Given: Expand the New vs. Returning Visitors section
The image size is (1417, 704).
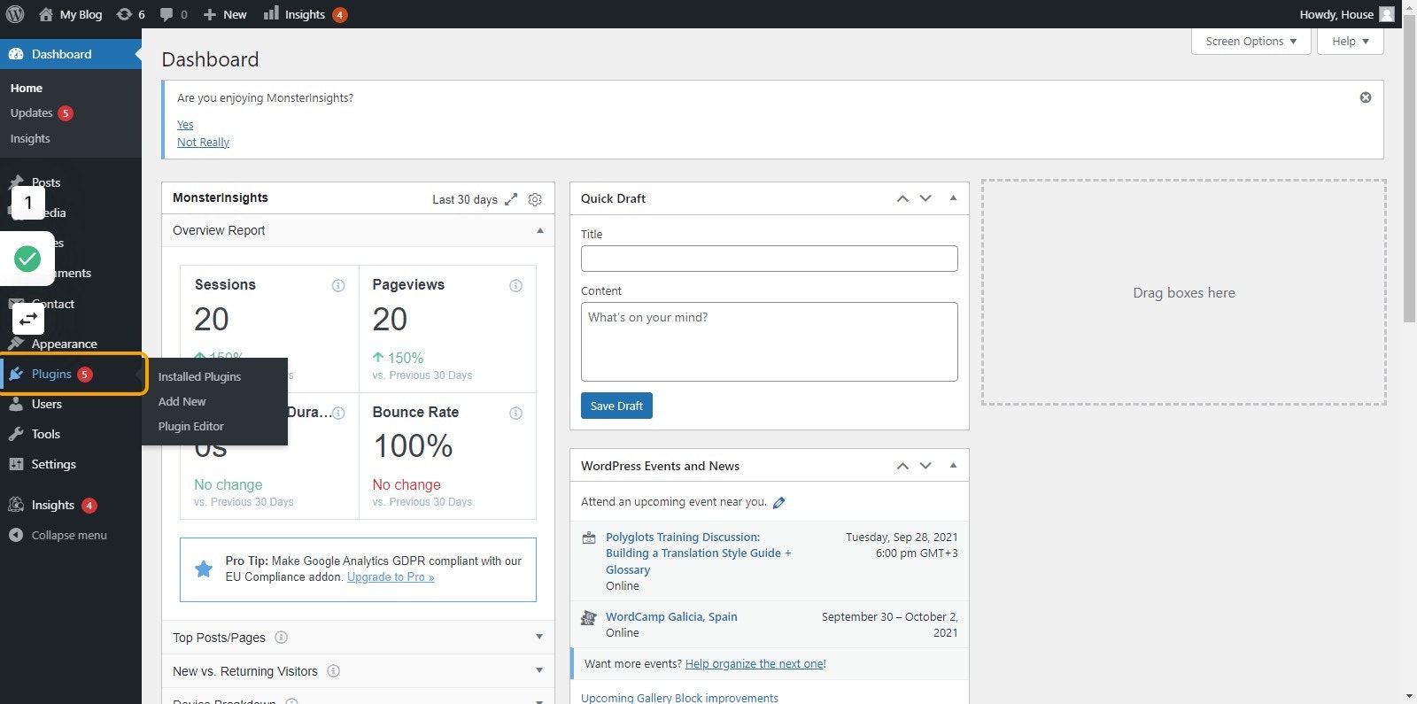Looking at the screenshot, I should point(539,671).
